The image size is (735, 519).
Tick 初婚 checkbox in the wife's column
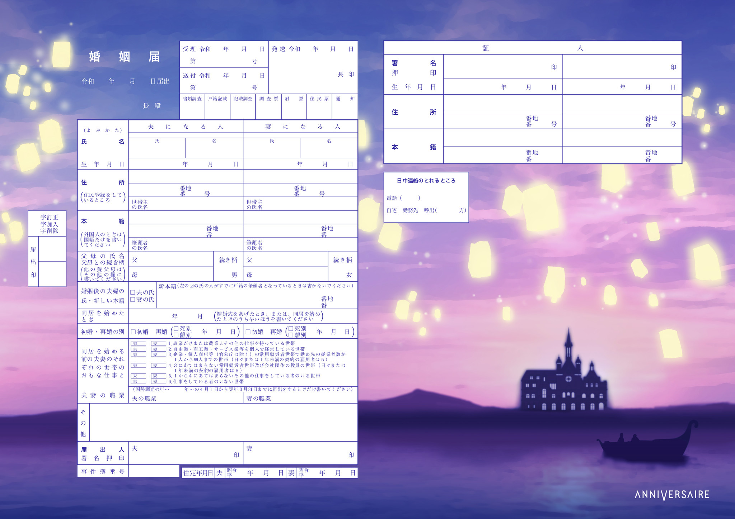click(248, 332)
